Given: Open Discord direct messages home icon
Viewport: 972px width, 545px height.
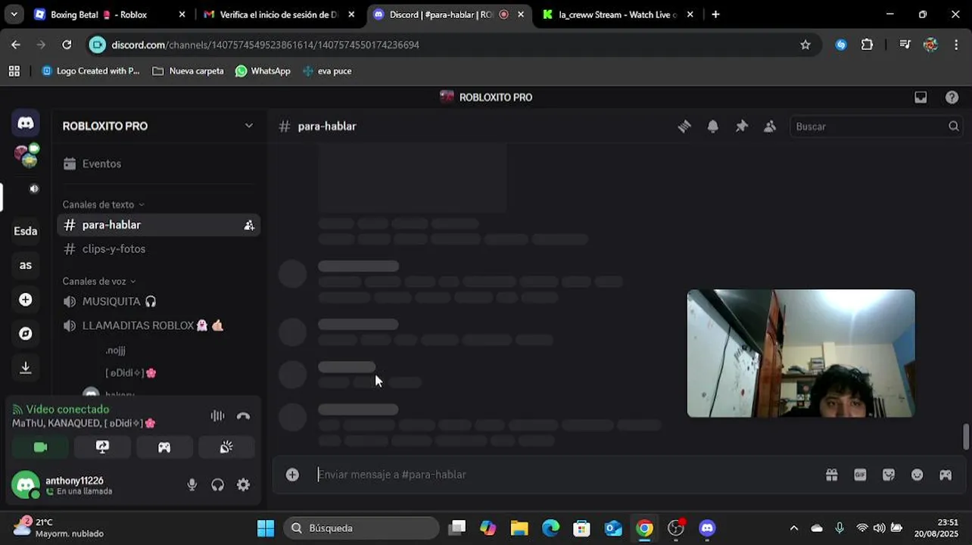Looking at the screenshot, I should coord(26,123).
